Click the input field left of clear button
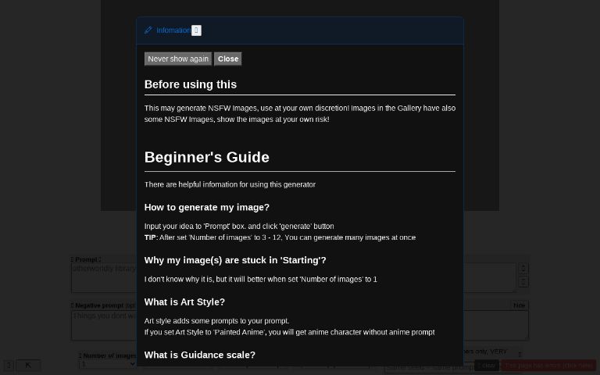This screenshot has width=600, height=375. click(x=428, y=366)
